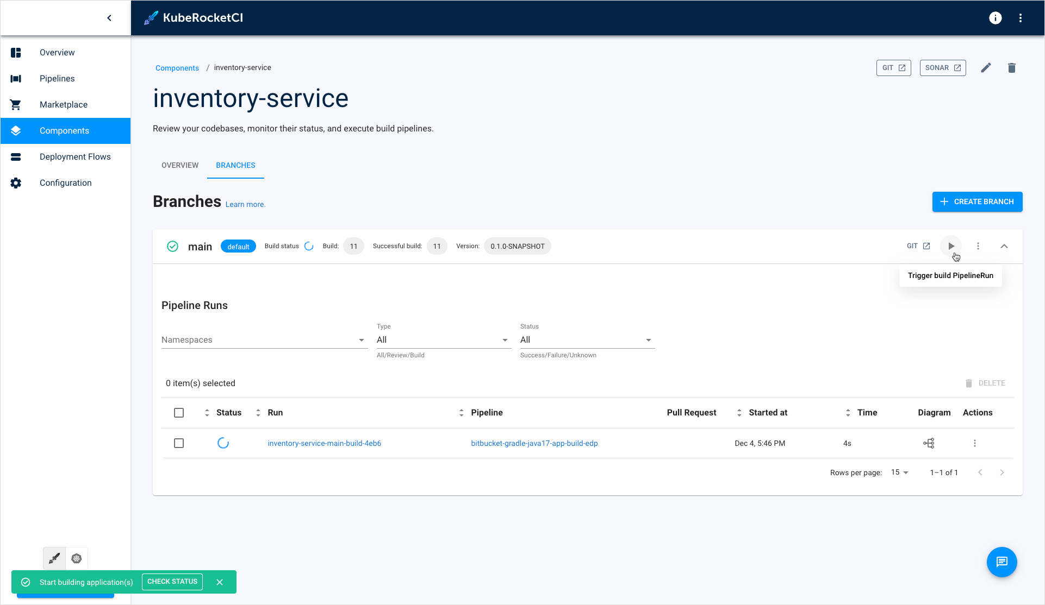This screenshot has width=1045, height=605.
Task: Click the three-dot menu for main branch
Action: click(978, 245)
